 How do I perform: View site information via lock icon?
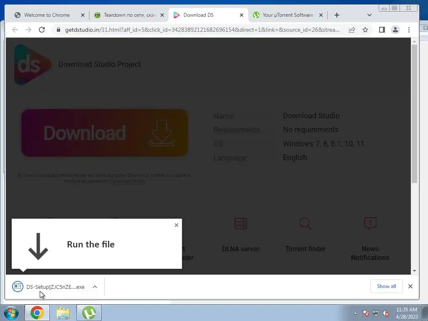(x=58, y=30)
